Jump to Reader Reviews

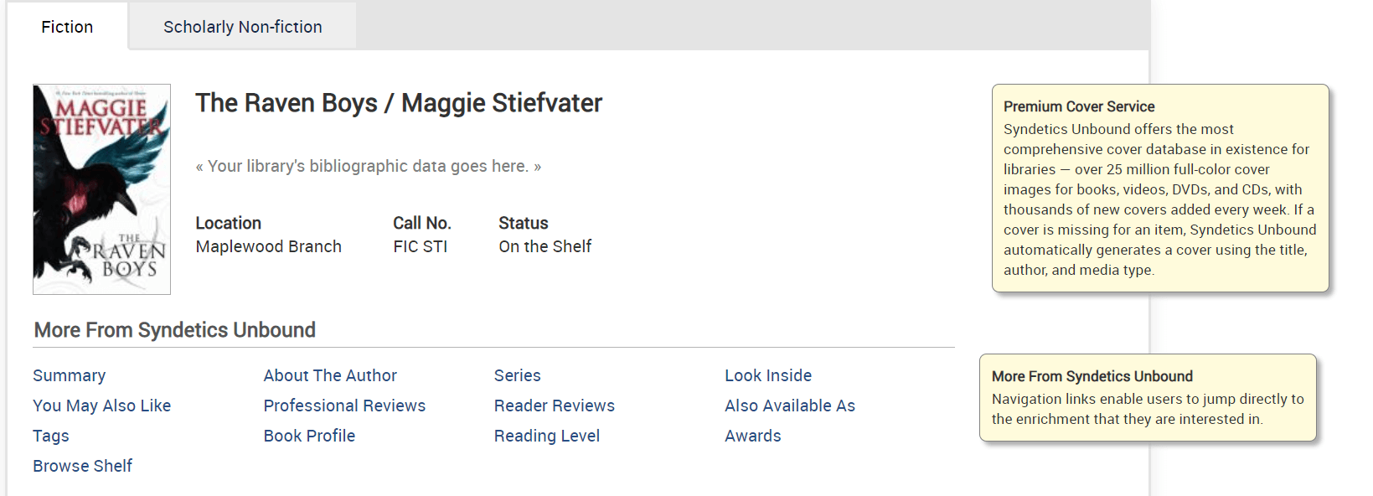(x=554, y=406)
